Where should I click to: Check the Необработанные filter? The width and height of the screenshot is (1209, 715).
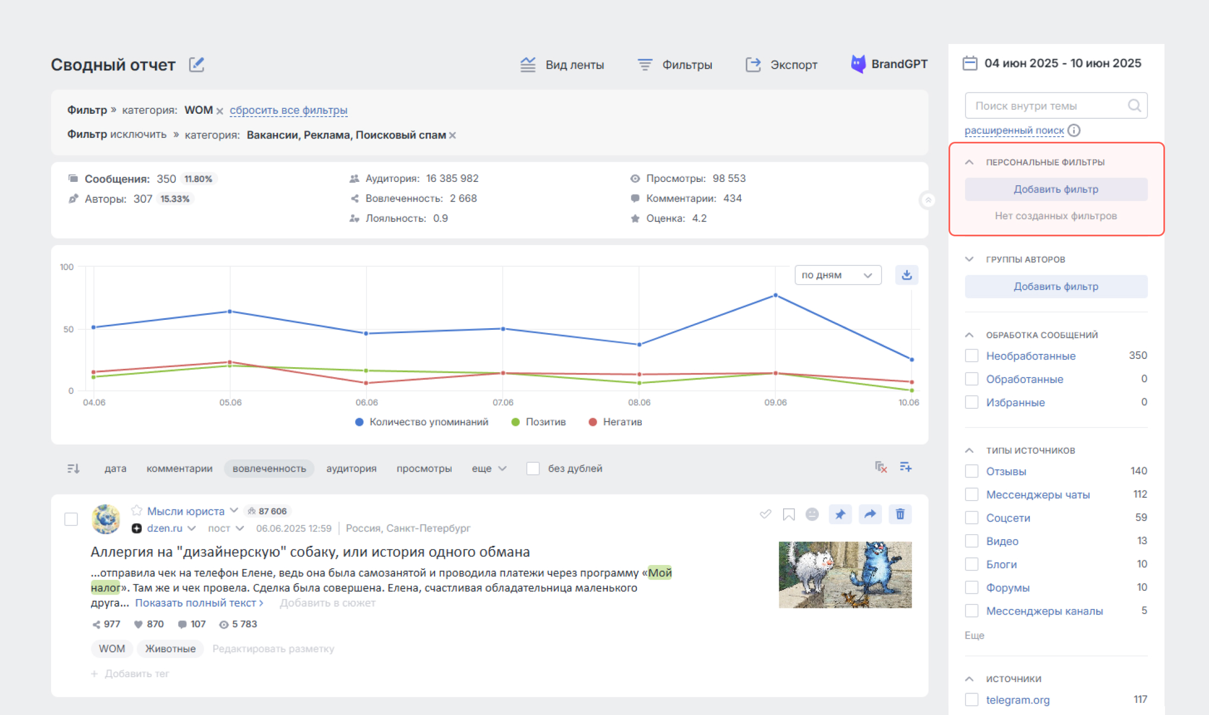[x=972, y=356]
